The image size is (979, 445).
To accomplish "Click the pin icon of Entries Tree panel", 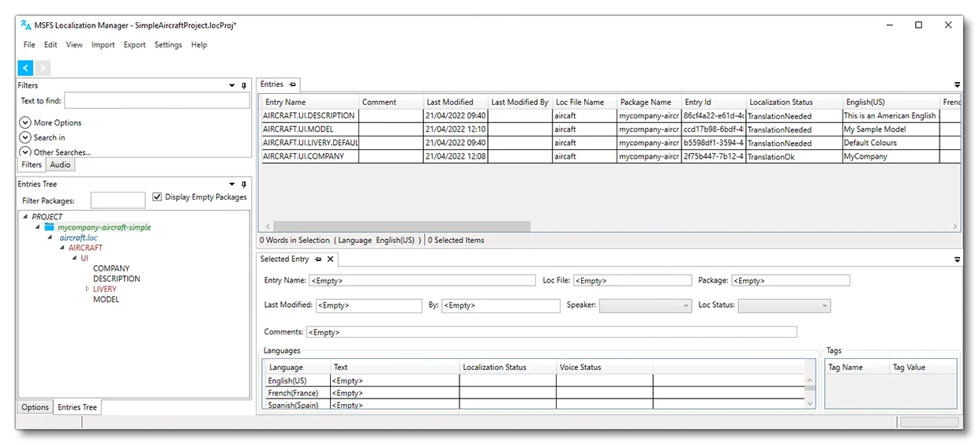I will pyautogui.click(x=243, y=184).
